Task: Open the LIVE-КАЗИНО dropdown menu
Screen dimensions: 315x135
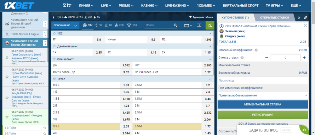Action: point(177,6)
